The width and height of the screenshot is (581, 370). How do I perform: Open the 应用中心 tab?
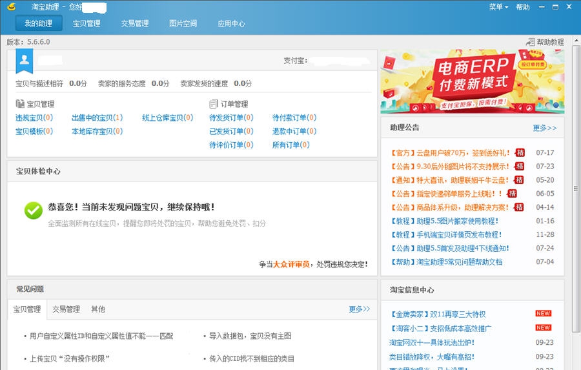pyautogui.click(x=231, y=23)
